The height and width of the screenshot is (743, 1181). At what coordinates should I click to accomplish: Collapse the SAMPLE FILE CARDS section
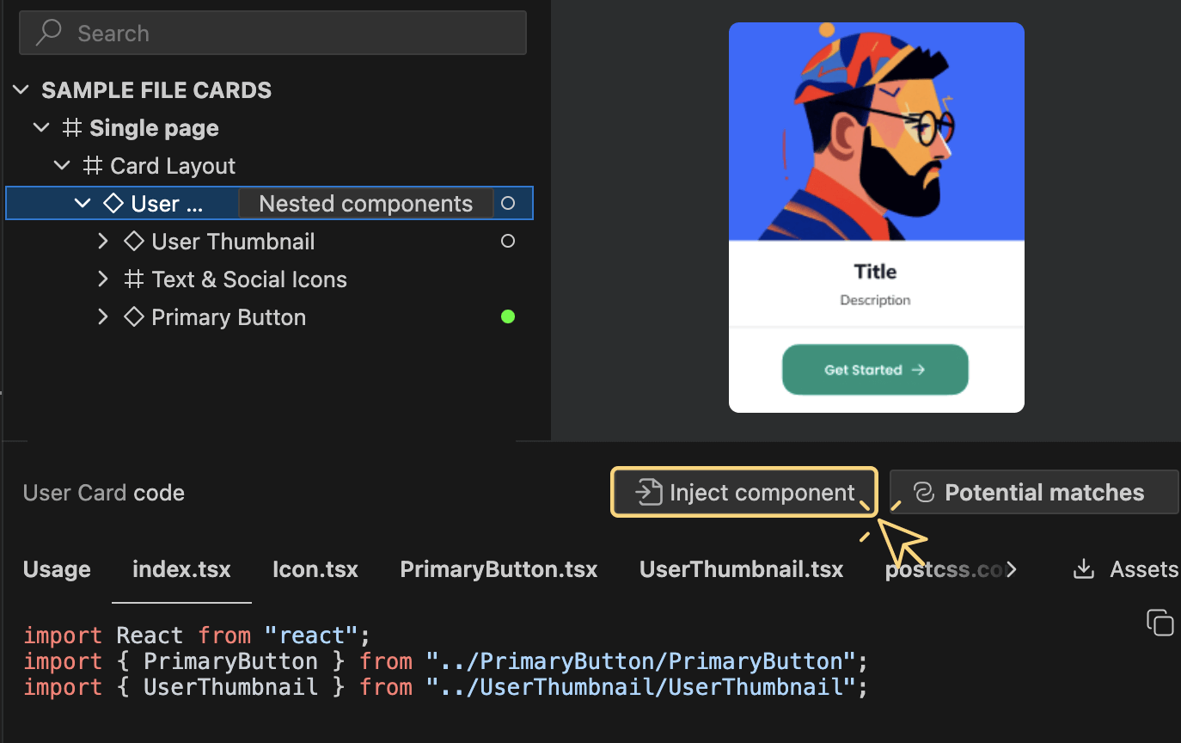pos(21,90)
